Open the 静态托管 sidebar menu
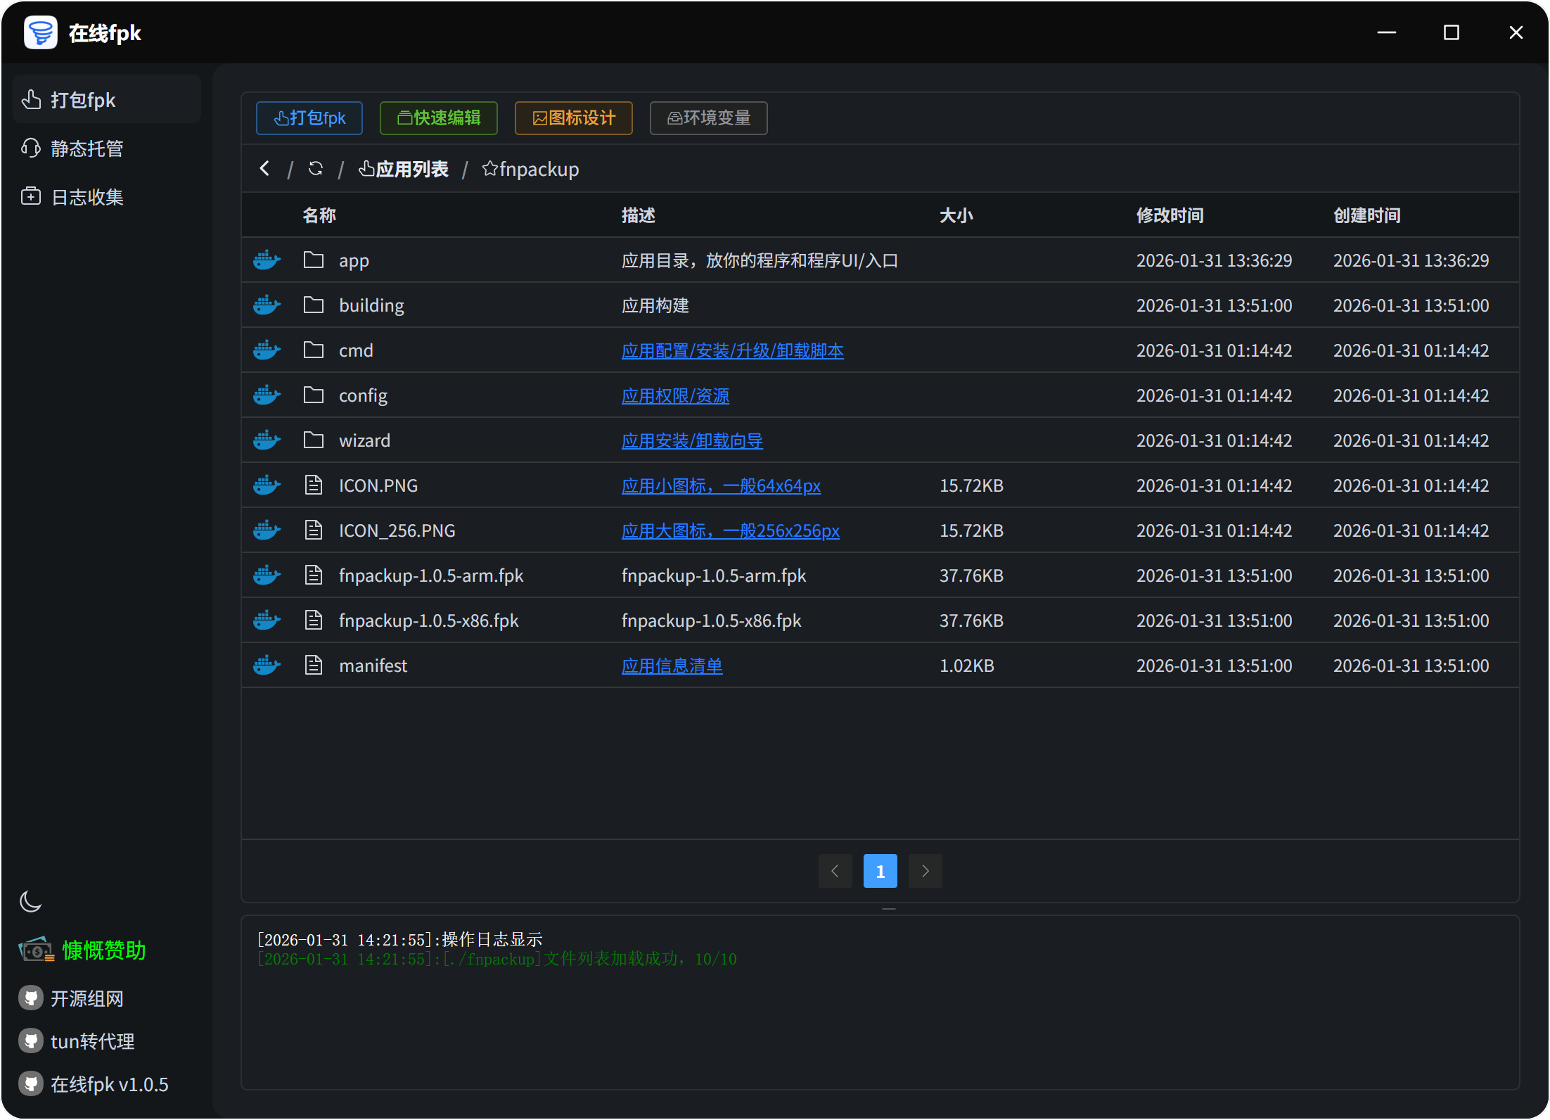1550x1120 pixels. 86,148
